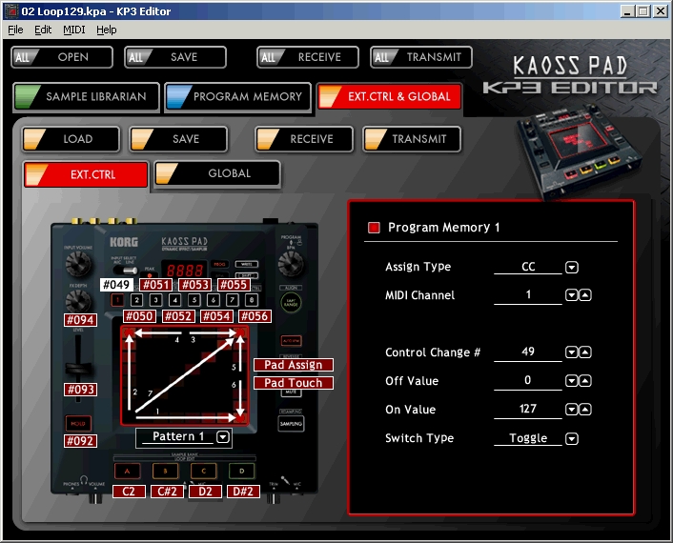This screenshot has height=543, width=673.
Task: Click program memory button 3 on device
Action: point(155,300)
